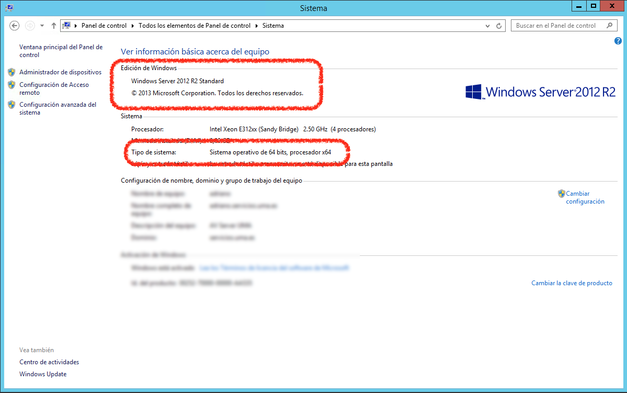This screenshot has height=393, width=627.
Task: Open the recent locations dropdown arrow
Action: coord(42,26)
